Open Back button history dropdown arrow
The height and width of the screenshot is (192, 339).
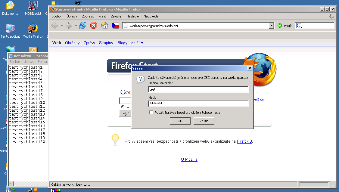pyautogui.click(x=62, y=26)
